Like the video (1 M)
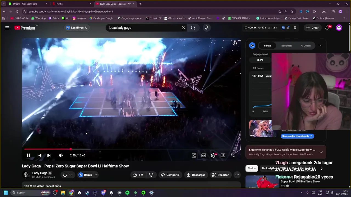This screenshot has width=351, height=197. [138, 175]
